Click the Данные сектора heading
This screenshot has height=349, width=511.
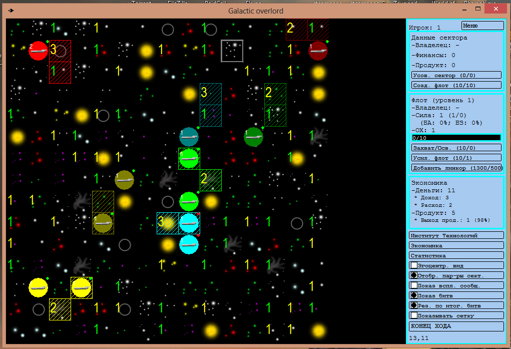(x=439, y=38)
